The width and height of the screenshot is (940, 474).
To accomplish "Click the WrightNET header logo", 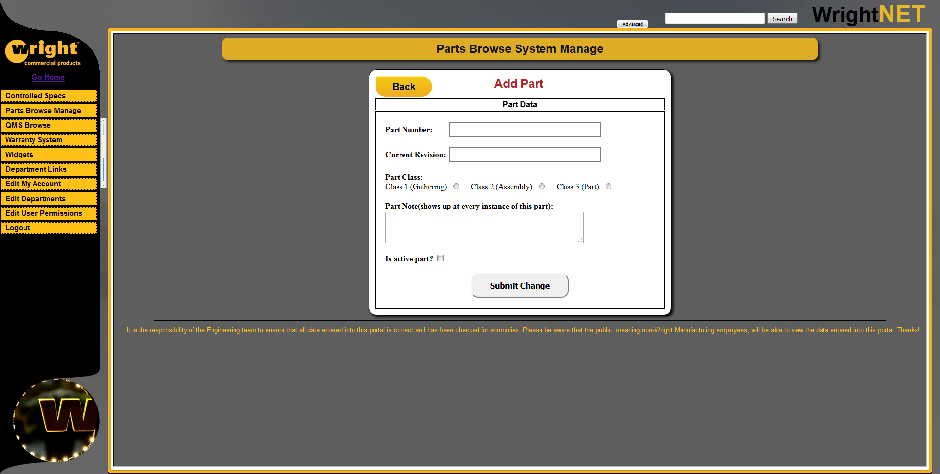I will point(869,14).
